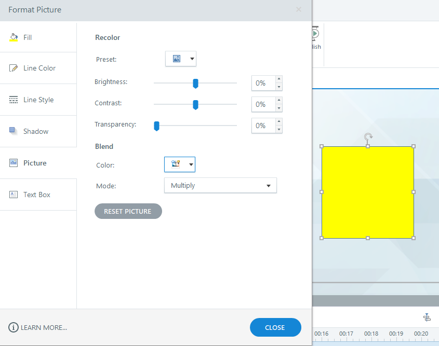439x346 pixels.
Task: Go to the Text Box tab
Action: 38,195
